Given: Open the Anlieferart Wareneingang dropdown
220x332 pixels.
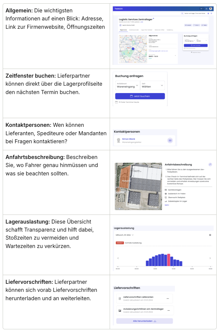Looking at the screenshot, I should pos(127,85).
